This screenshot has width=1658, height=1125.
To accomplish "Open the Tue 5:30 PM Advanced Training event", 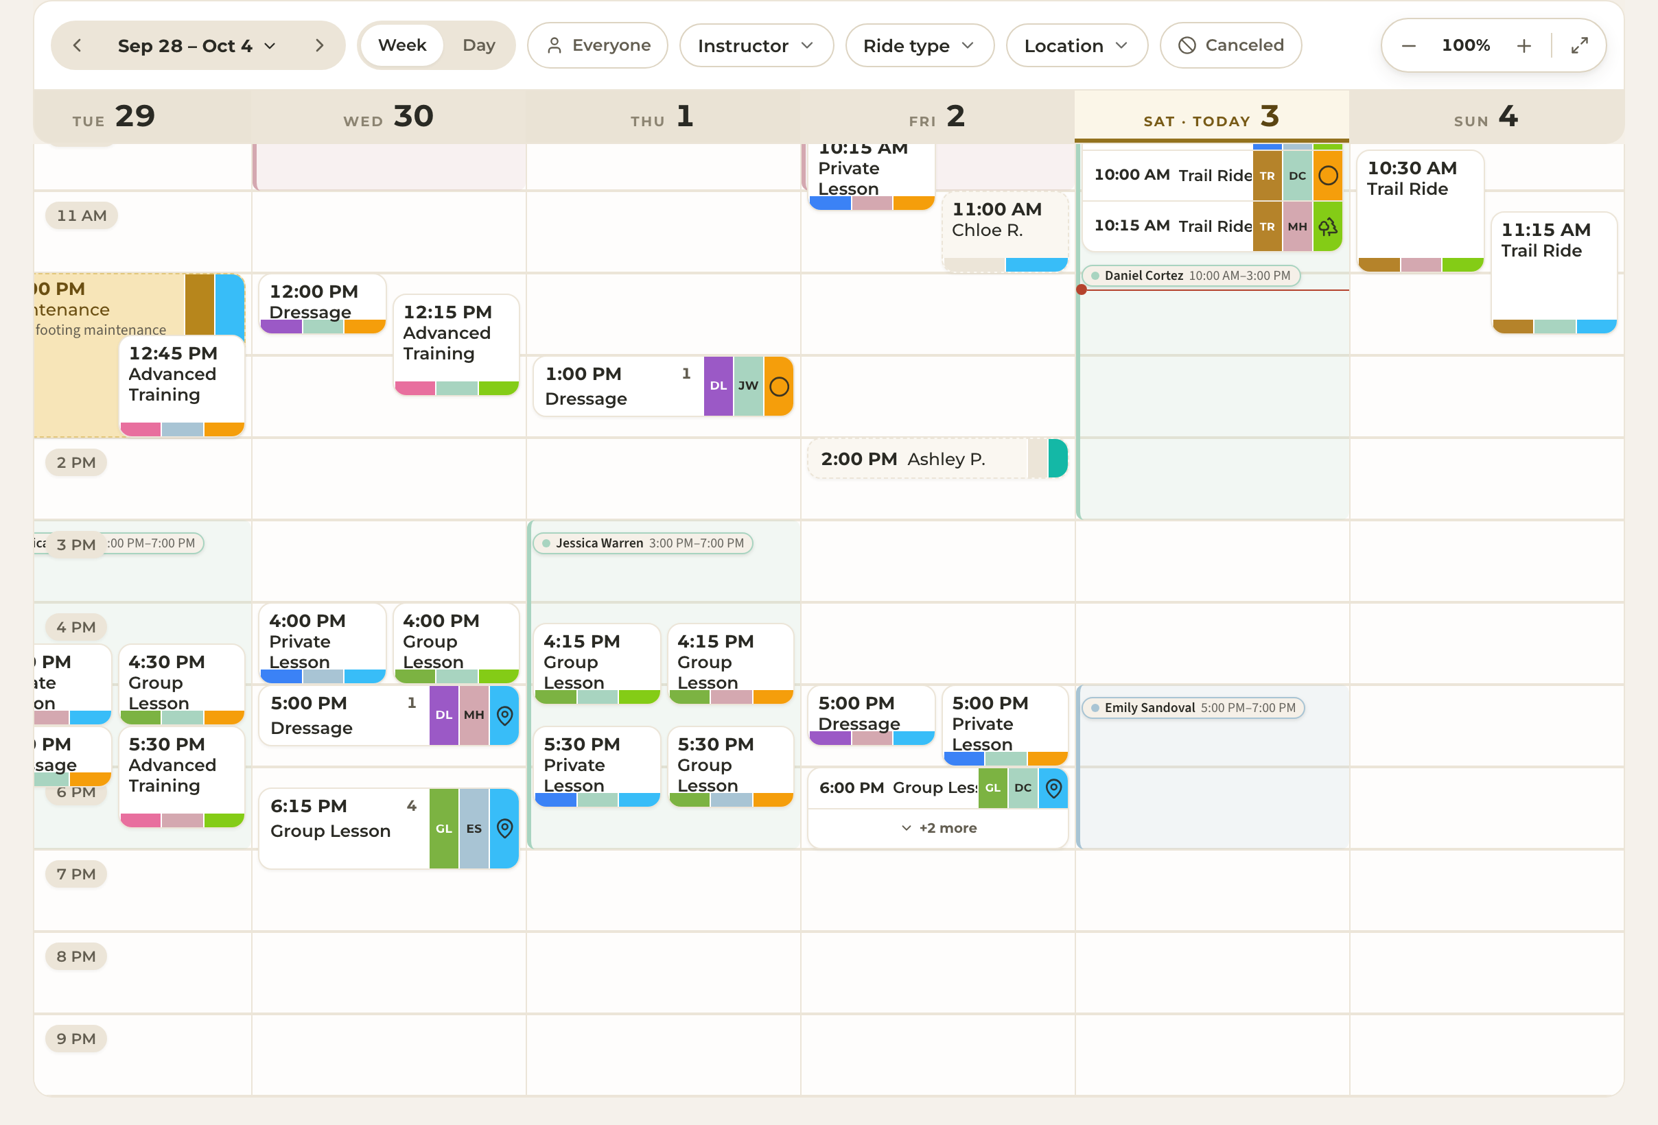I will (182, 777).
